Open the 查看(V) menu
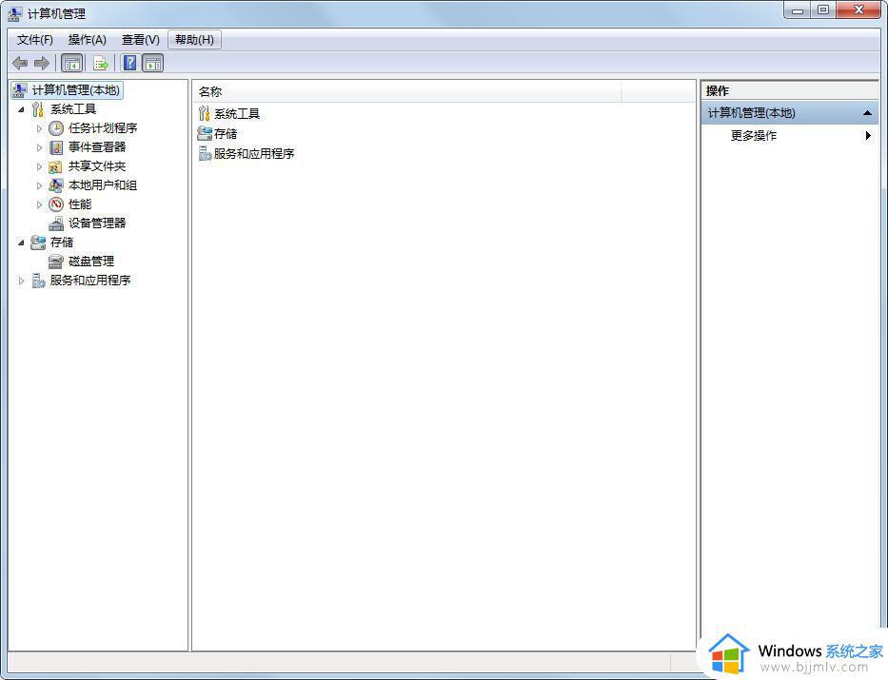The height and width of the screenshot is (680, 888). (x=141, y=40)
